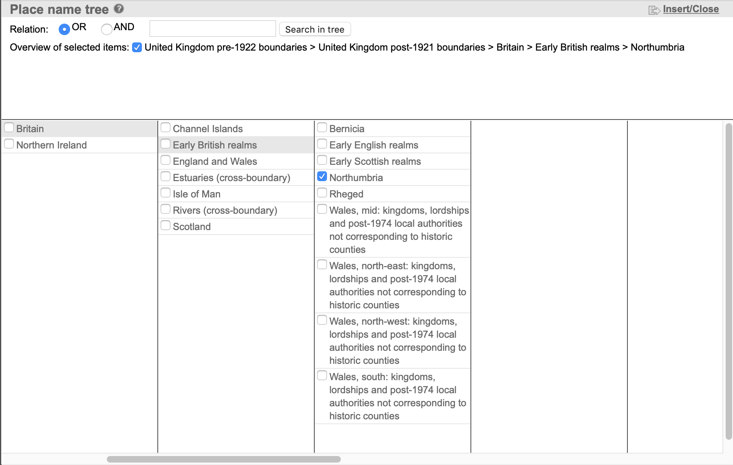Enable the Channel Islands checkbox
This screenshot has height=465, width=733.
[166, 128]
